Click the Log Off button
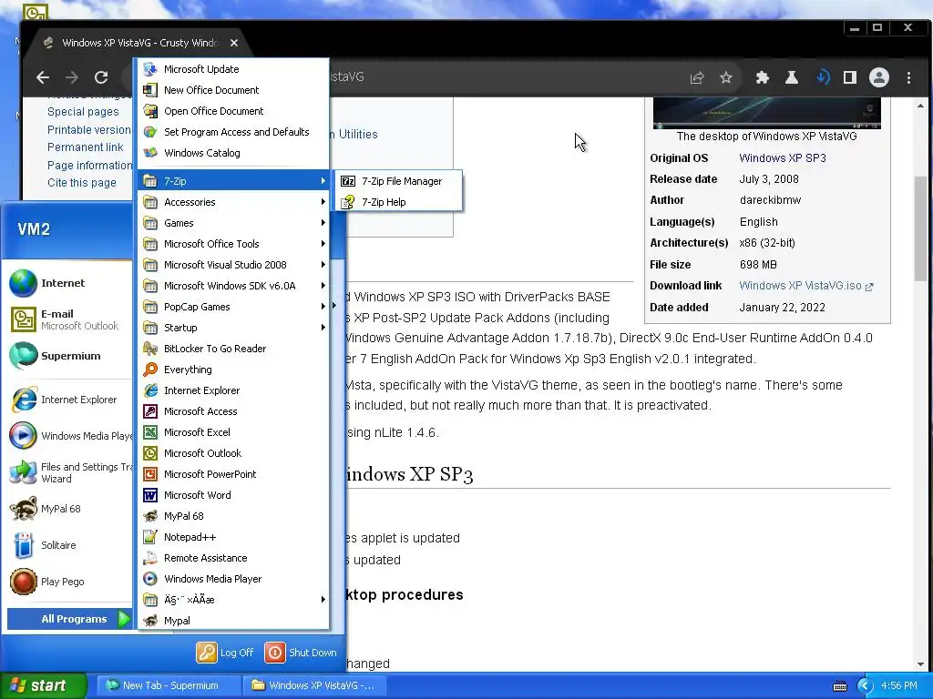Viewport: 933px width, 699px height. pyautogui.click(x=226, y=653)
